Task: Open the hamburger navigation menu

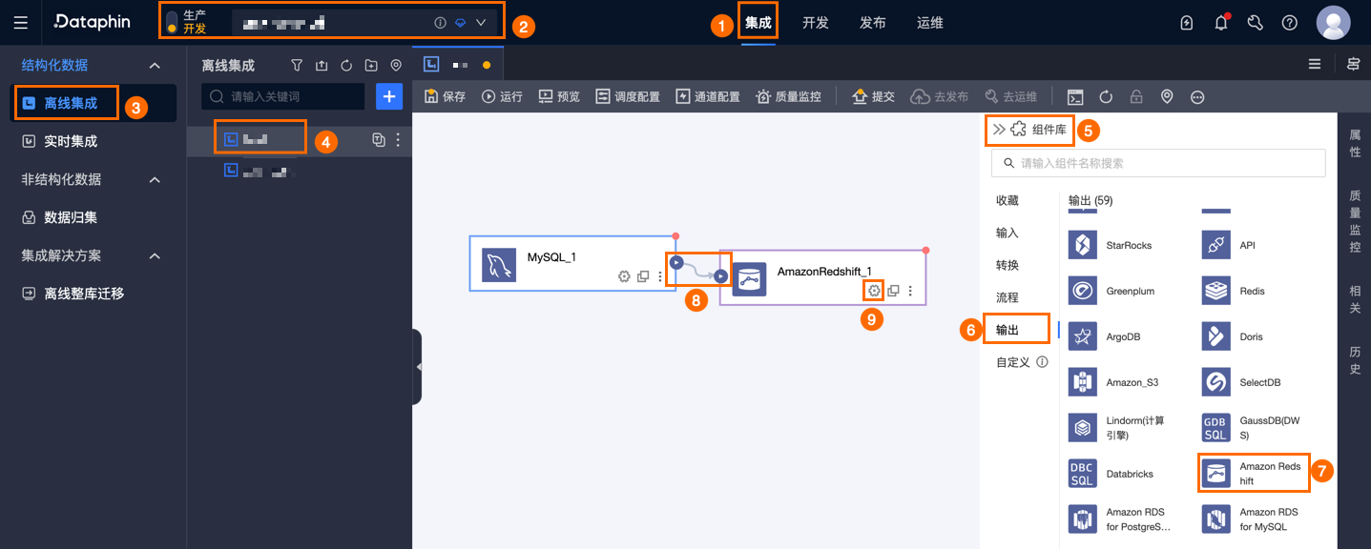Action: 21,22
